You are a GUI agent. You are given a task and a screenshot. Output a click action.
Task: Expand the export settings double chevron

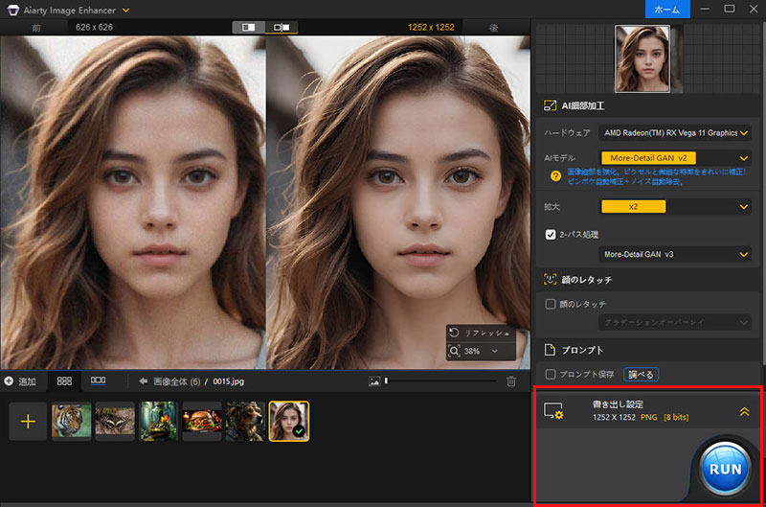pyautogui.click(x=744, y=412)
